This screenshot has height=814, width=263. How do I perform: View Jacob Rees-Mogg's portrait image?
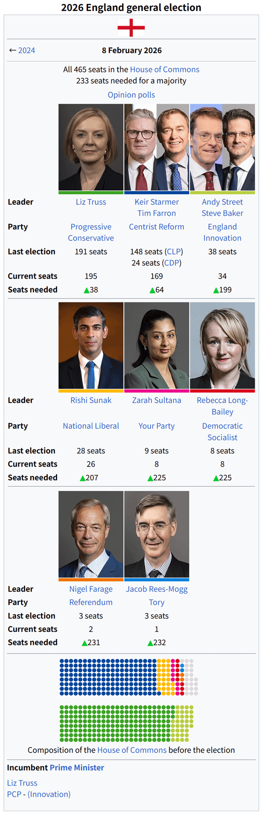157,534
